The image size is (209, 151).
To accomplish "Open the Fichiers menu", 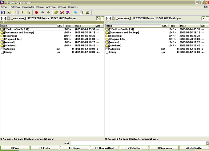I will point(5,7).
